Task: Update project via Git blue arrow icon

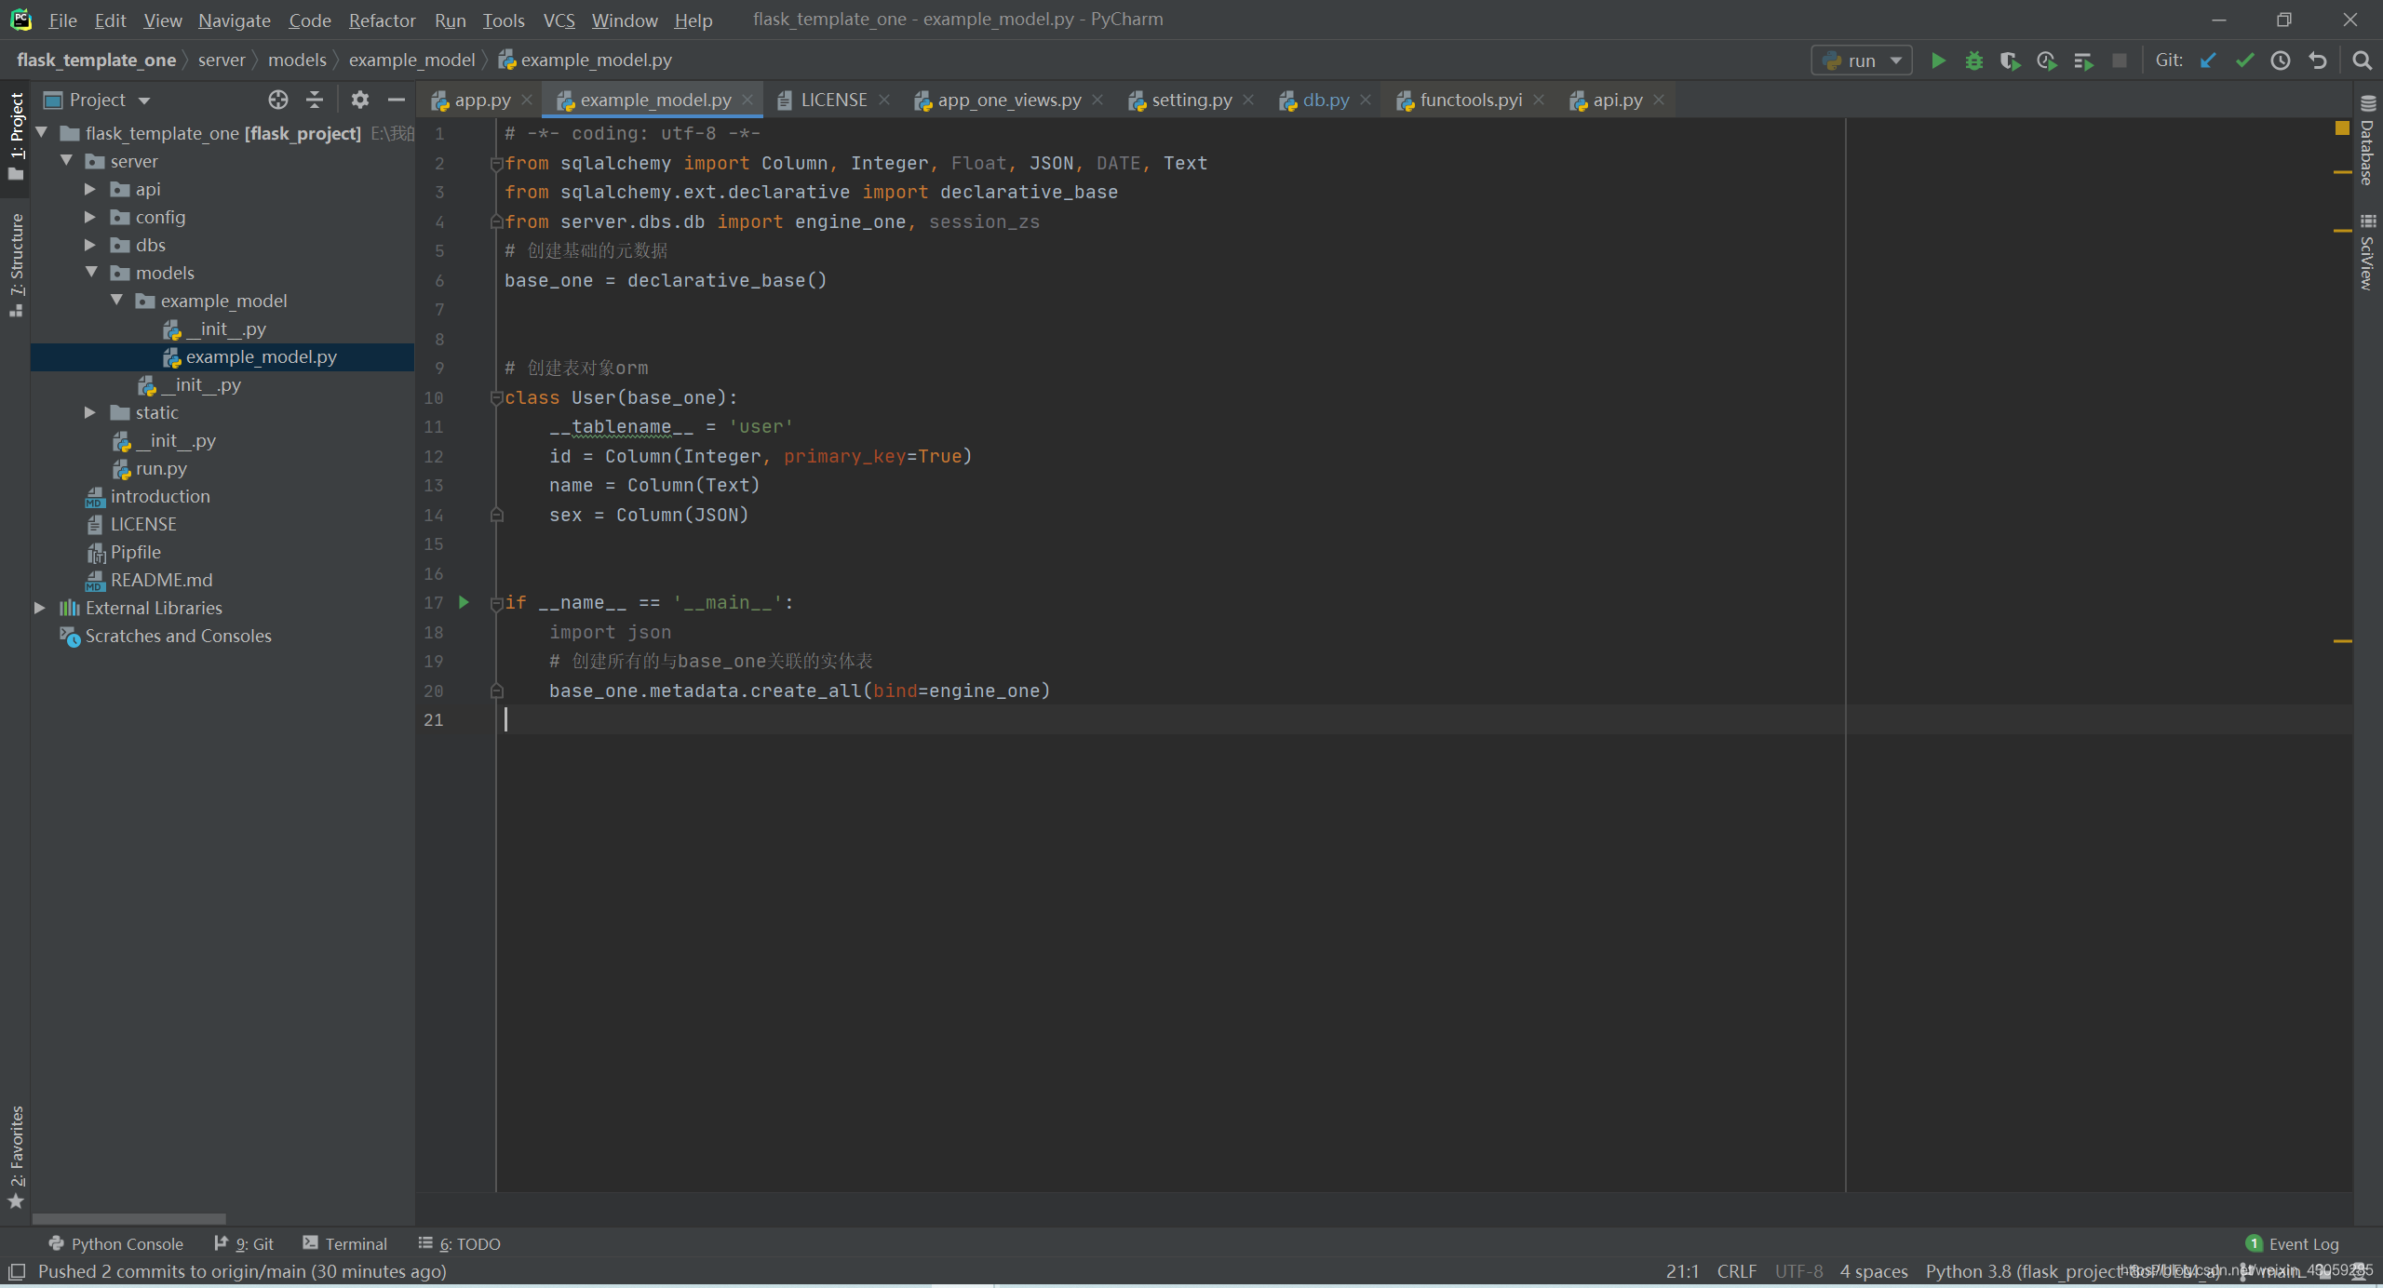Action: 2208,60
